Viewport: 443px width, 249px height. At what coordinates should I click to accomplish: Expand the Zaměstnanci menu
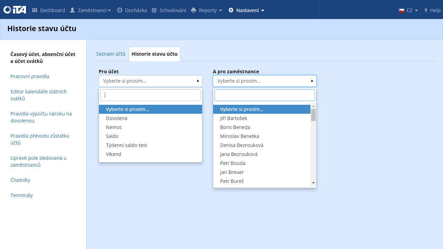coord(90,10)
